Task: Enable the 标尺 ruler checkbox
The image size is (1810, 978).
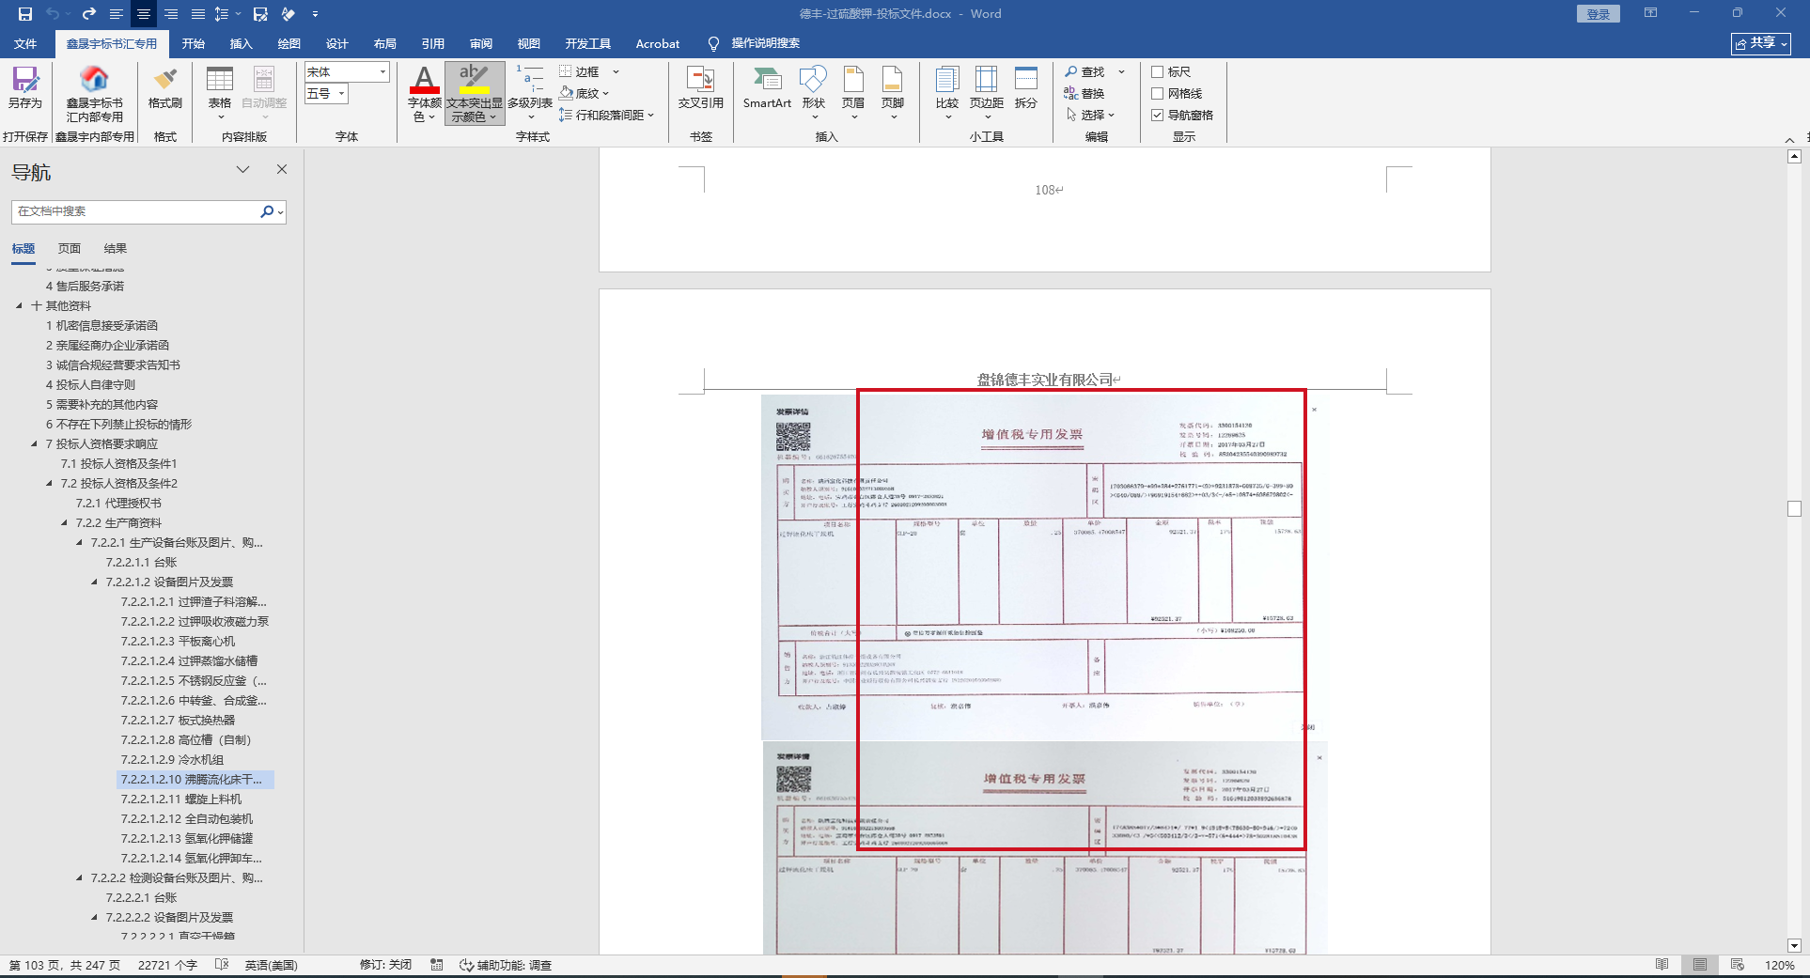Action: [1158, 71]
